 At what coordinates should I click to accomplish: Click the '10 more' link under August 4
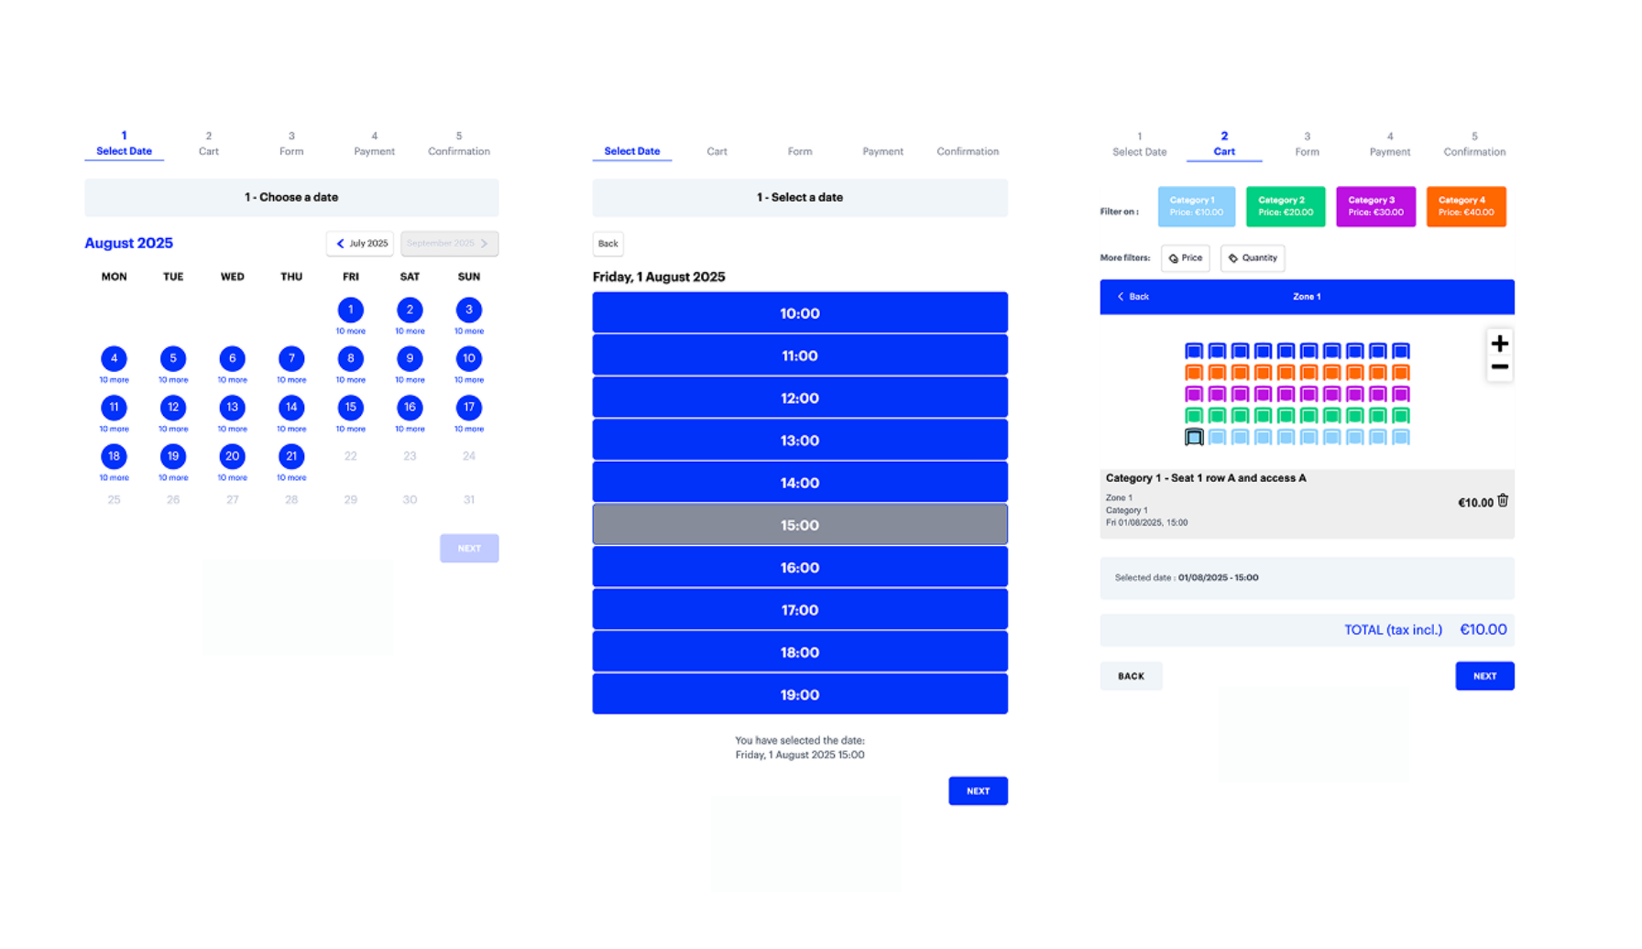pos(114,380)
